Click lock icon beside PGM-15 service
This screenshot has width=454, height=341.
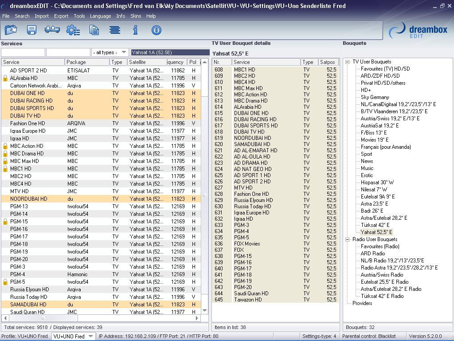(5, 222)
